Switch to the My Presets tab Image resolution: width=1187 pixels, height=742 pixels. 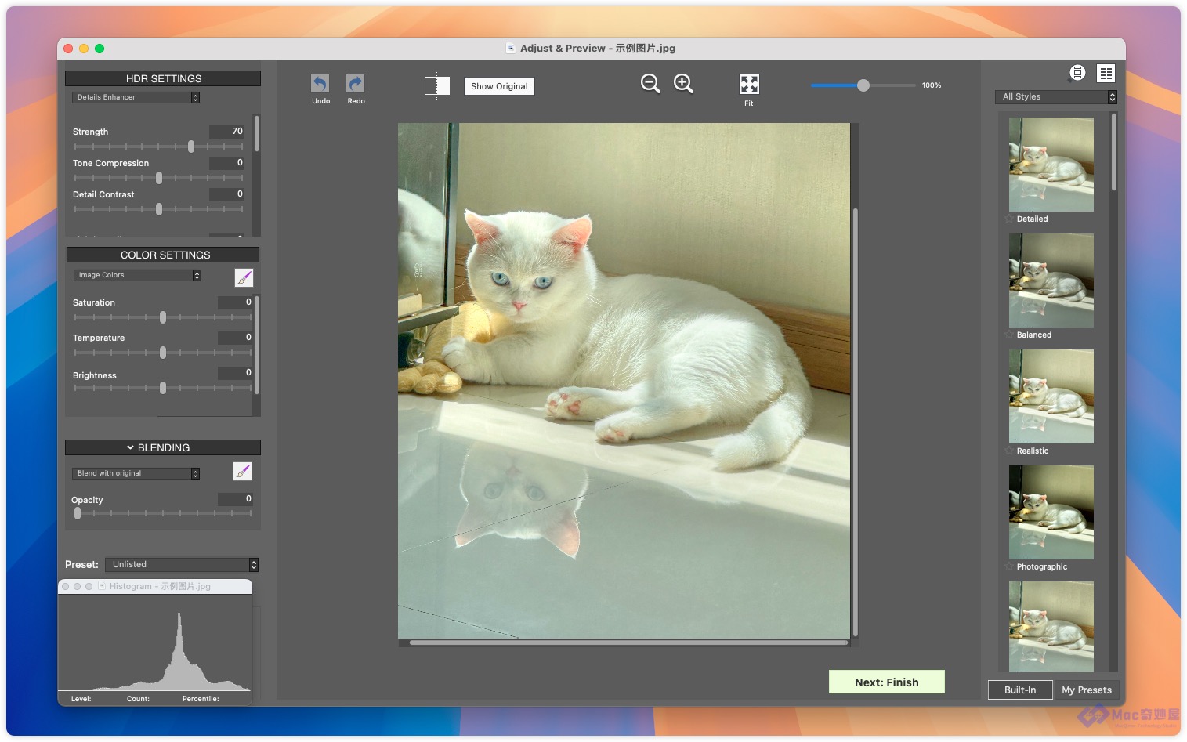point(1086,690)
